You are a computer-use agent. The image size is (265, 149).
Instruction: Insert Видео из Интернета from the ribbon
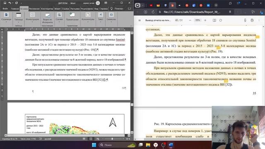tap(48, 18)
